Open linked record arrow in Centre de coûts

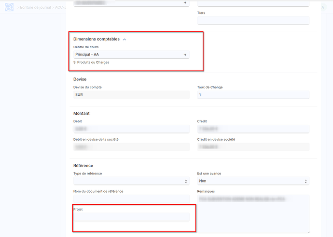[x=185, y=55]
